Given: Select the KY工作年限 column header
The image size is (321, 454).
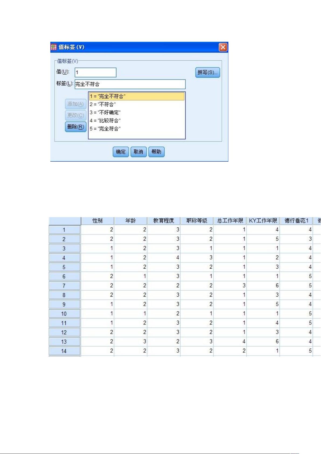Looking at the screenshot, I should 263,221.
